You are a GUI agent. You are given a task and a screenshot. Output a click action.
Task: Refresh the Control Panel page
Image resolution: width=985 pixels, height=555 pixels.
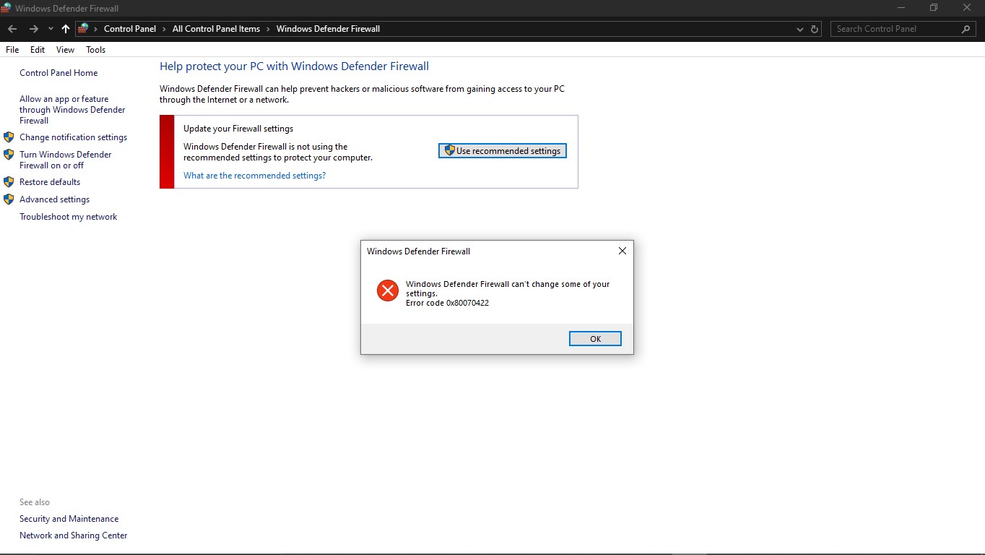815,29
